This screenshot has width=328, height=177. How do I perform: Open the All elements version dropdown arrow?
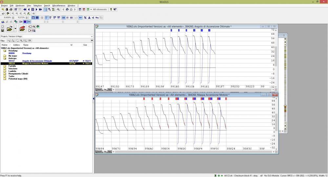pos(91,9)
